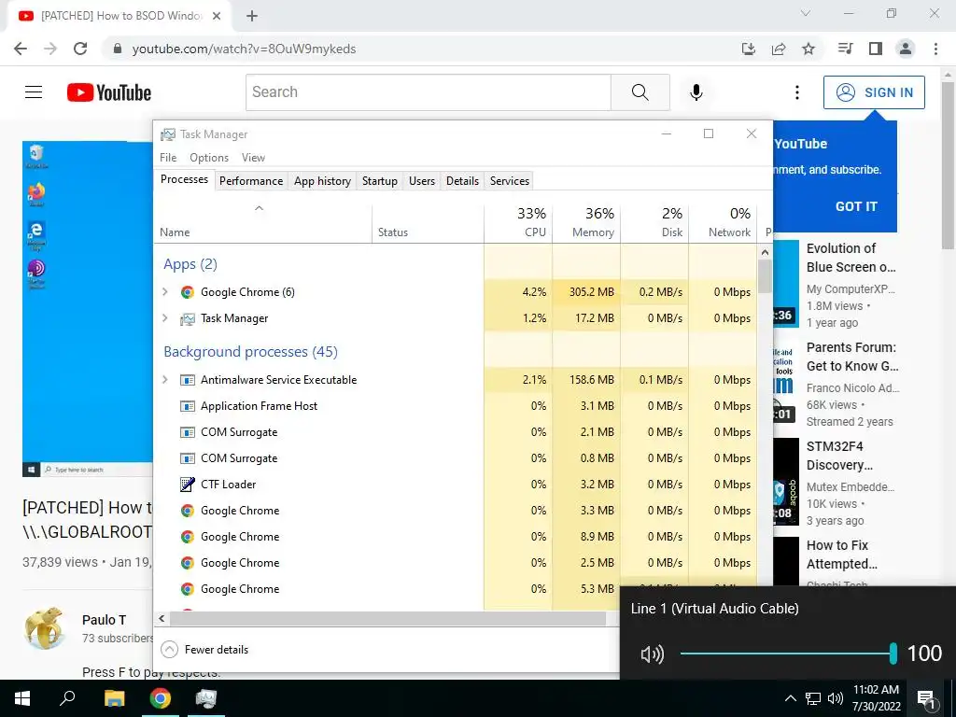This screenshot has width=956, height=717.
Task: Open the Options menu in Task Manager
Action: click(209, 157)
